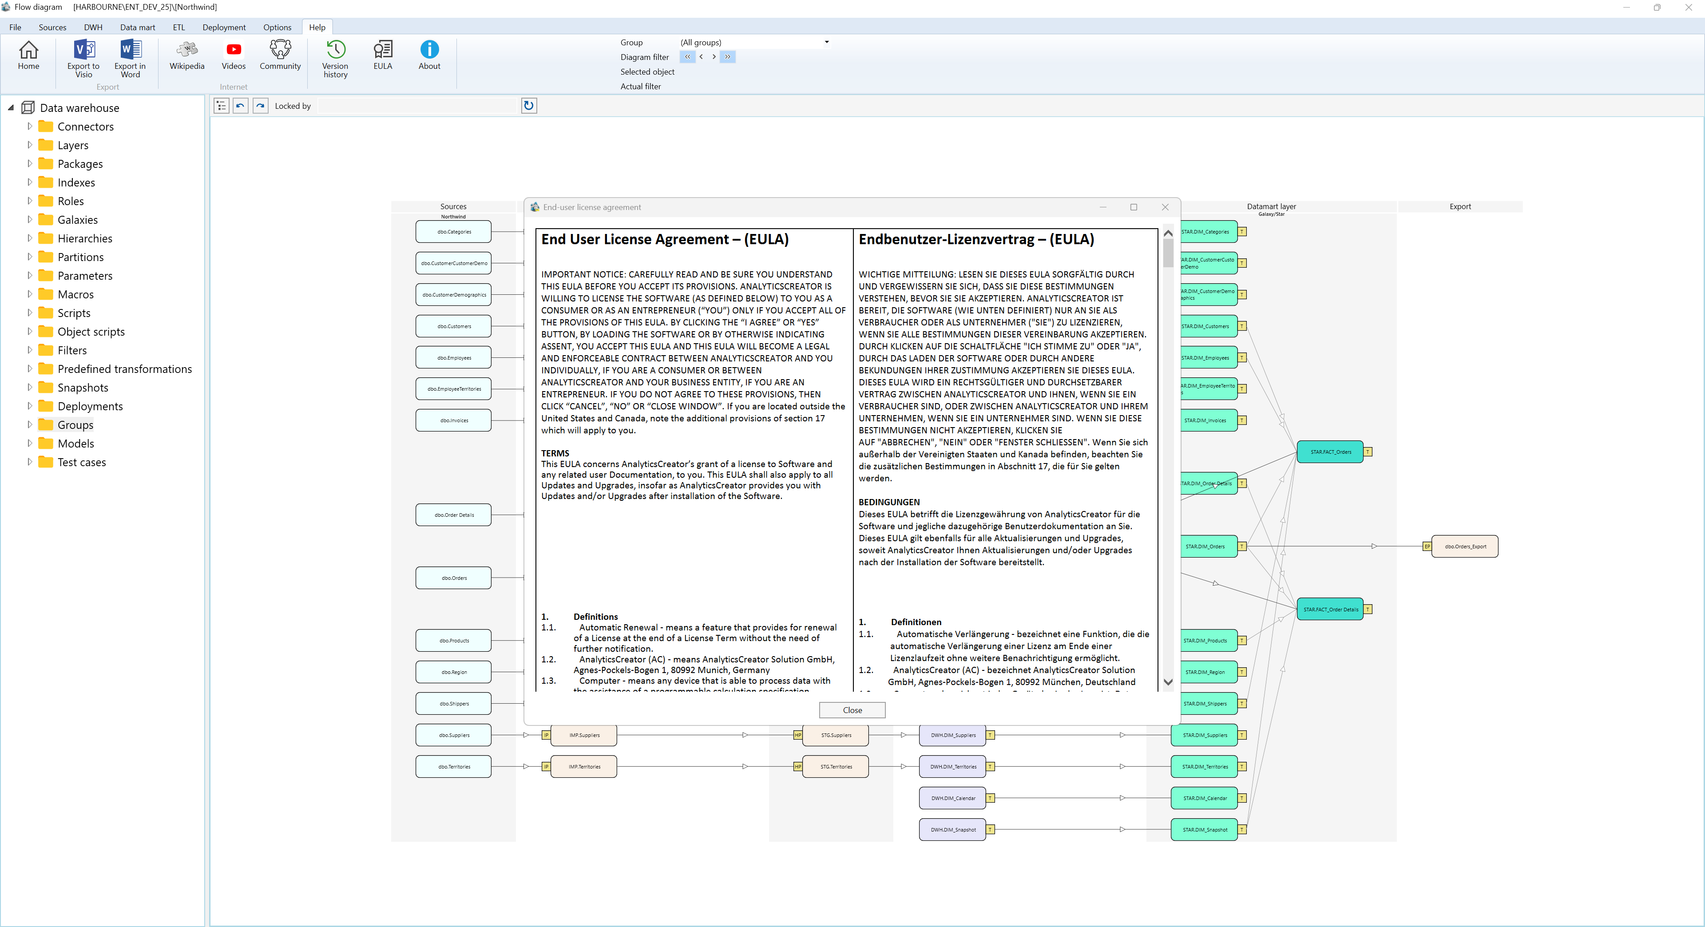
Task: Select the Snapshots tree item
Action: coord(83,388)
